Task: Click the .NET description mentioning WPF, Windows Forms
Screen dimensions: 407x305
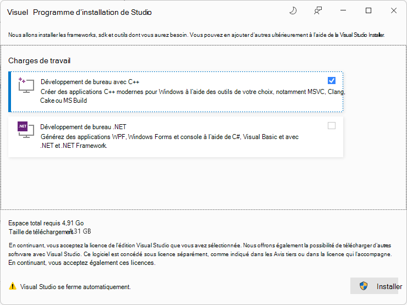Action: click(169, 141)
